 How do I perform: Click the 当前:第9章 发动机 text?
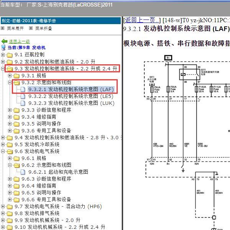coord(26,47)
